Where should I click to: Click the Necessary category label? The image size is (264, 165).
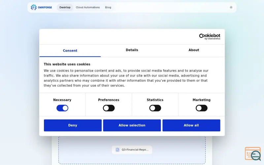62,100
